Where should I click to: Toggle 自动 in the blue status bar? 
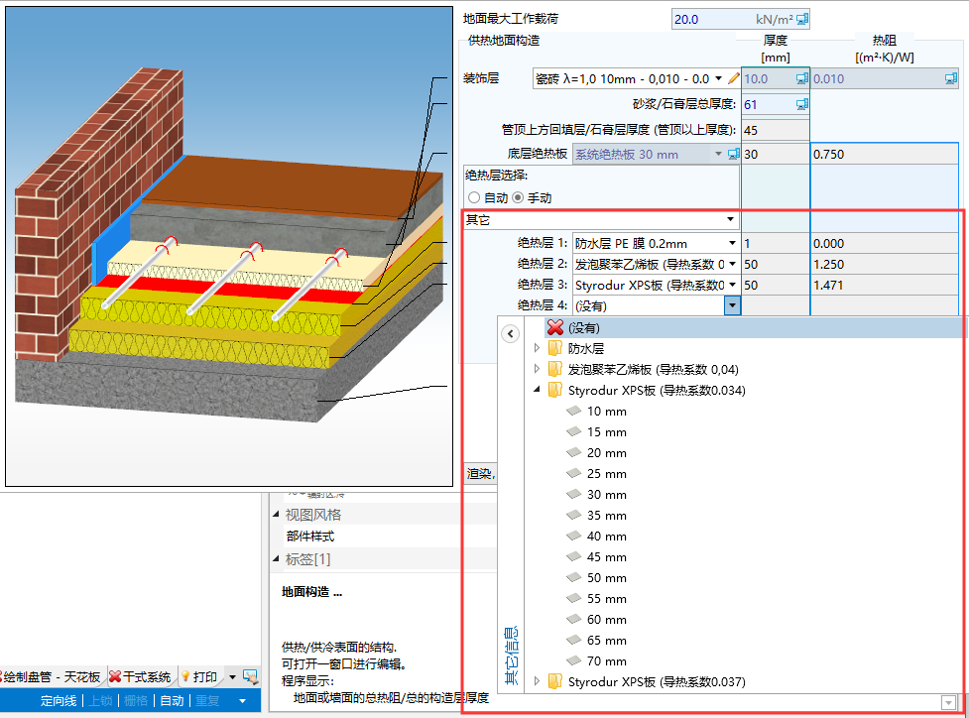pyautogui.click(x=172, y=701)
